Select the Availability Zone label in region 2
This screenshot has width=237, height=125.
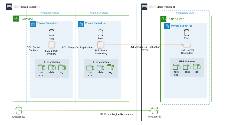pos(185,13)
